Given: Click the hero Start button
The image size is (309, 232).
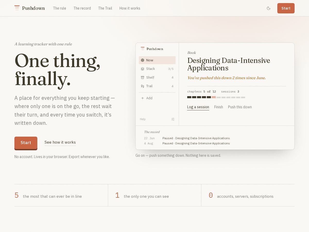Looking at the screenshot, I should tap(26, 143).
